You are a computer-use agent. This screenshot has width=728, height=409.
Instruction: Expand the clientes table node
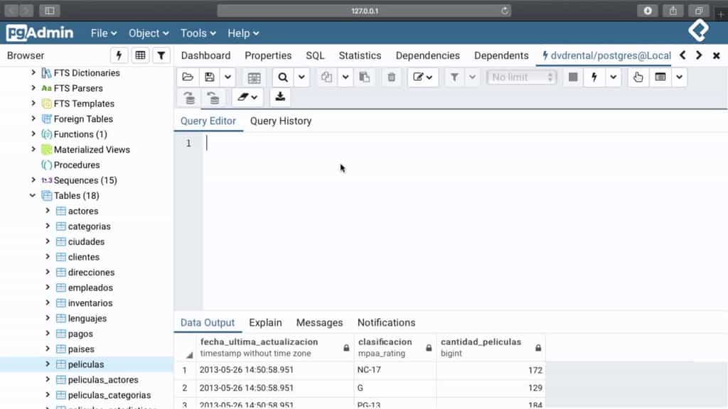[x=48, y=256]
